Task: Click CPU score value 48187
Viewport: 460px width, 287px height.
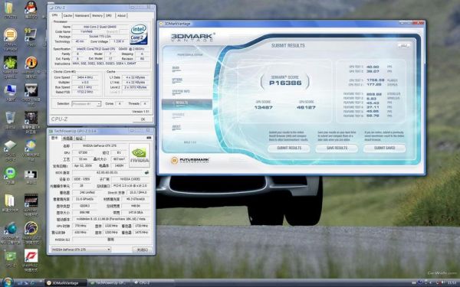Action: pos(306,107)
